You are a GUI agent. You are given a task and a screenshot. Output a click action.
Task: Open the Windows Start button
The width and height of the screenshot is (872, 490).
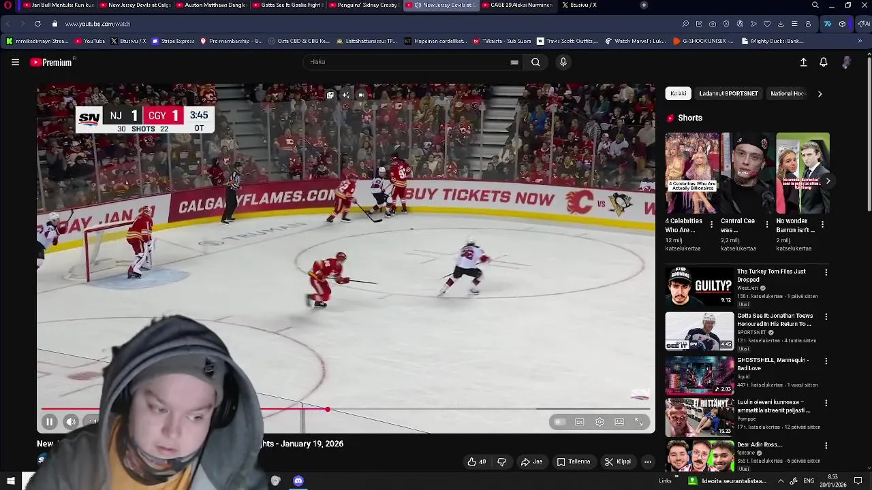point(11,481)
